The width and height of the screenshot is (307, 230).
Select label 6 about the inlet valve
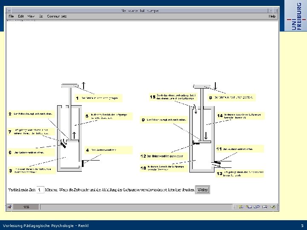pyautogui.click(x=31, y=152)
